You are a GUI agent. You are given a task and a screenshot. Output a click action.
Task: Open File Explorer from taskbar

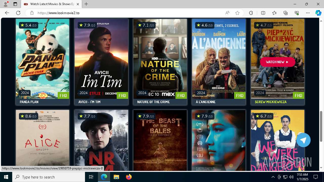pos(116,177)
